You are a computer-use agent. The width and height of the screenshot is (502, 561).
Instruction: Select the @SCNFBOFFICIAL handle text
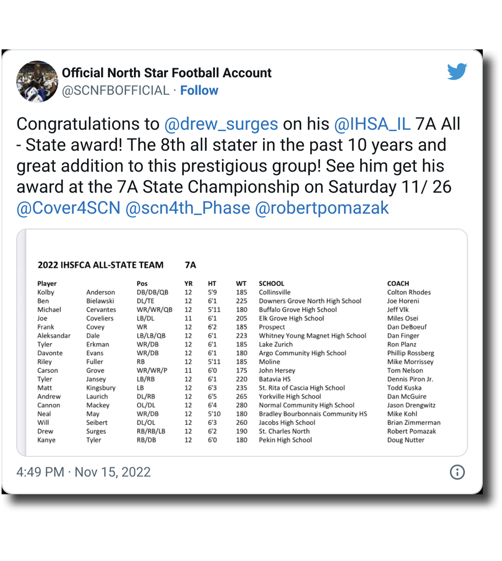click(116, 91)
